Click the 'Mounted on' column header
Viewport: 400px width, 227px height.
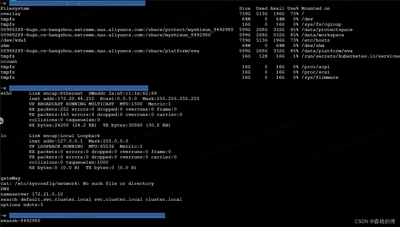pos(316,9)
